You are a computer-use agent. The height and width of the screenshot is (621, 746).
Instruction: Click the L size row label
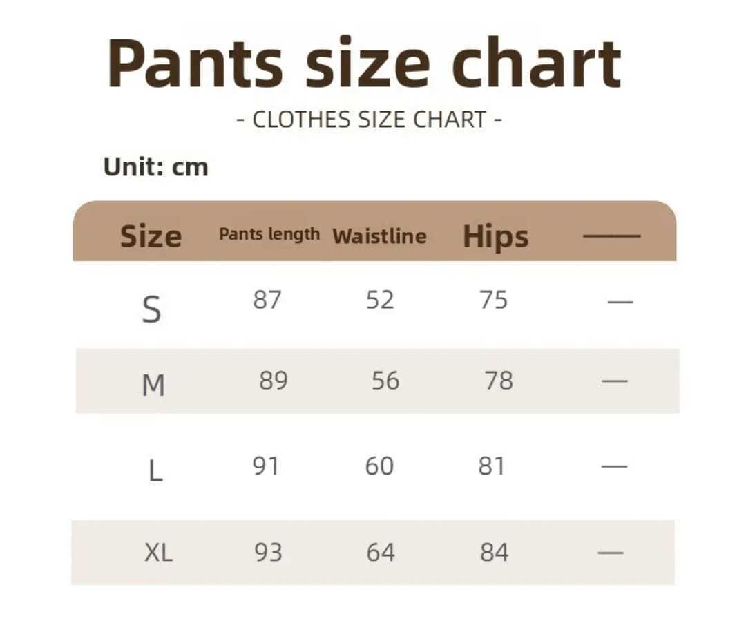(x=155, y=471)
